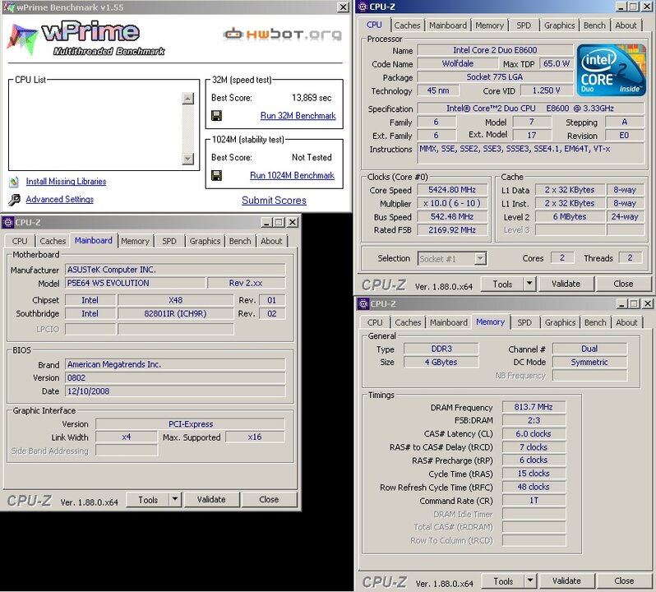This screenshot has width=656, height=592.
Task: Open SPD tab in the CPU window
Action: tap(524, 25)
